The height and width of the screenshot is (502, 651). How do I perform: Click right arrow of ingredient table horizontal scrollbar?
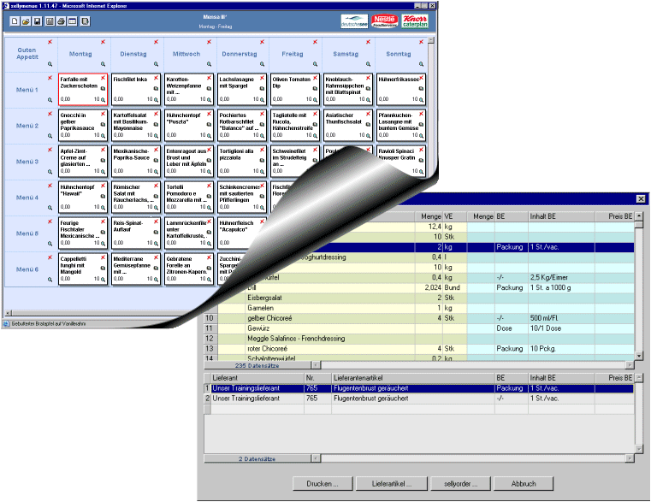tap(630, 365)
